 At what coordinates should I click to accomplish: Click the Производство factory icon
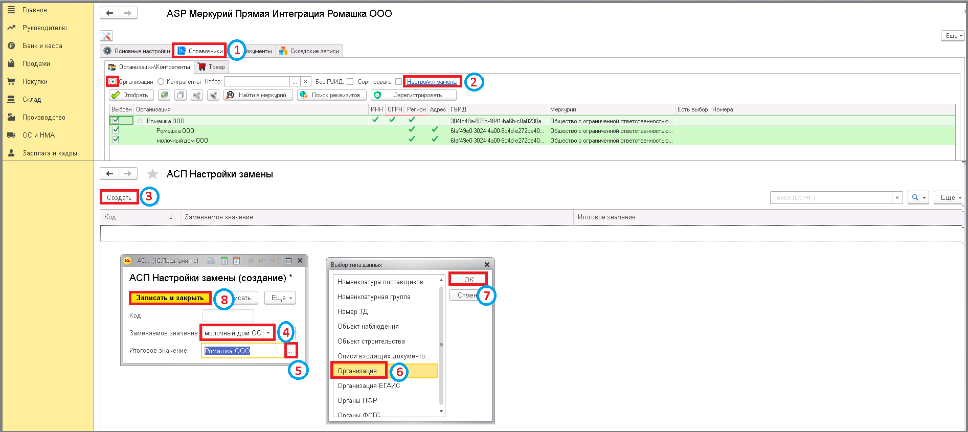[x=11, y=117]
